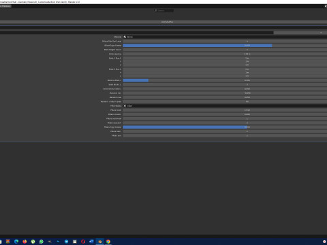Click the Random rotation Seed field
The width and height of the screenshot is (327, 245).
point(225,101)
